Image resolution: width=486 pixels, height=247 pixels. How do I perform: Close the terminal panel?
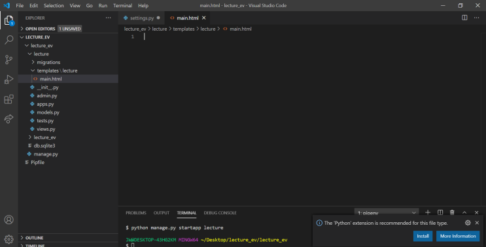click(x=476, y=212)
